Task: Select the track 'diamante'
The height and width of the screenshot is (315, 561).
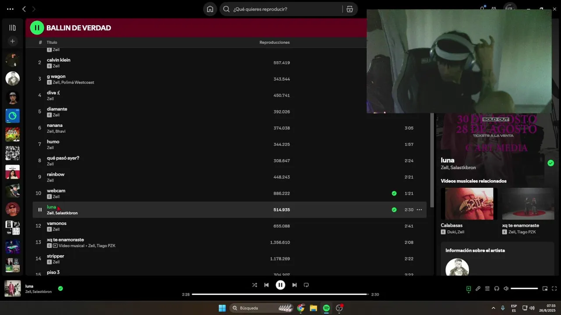Action: [57, 109]
